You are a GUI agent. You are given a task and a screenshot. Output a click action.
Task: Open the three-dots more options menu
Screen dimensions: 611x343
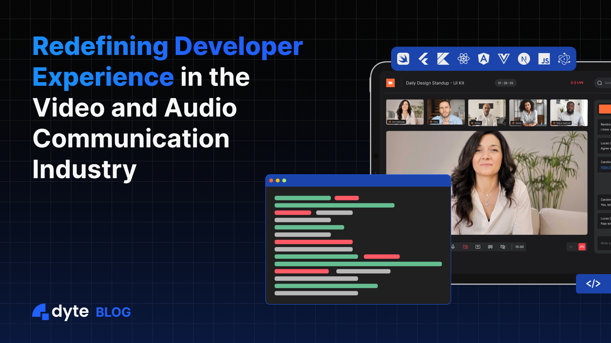click(x=571, y=247)
